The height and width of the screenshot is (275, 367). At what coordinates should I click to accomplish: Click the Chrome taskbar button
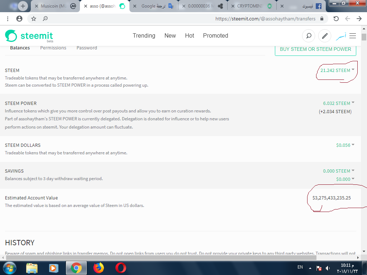point(76,268)
